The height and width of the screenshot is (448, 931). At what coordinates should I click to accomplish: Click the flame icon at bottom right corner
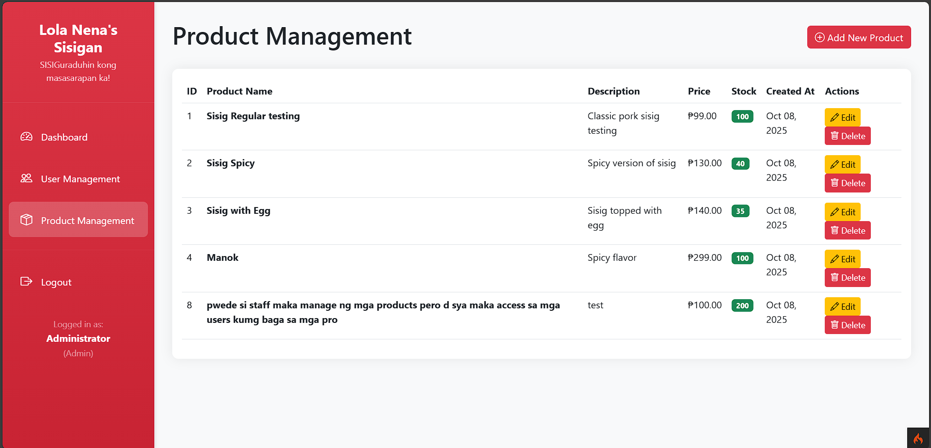[917, 438]
